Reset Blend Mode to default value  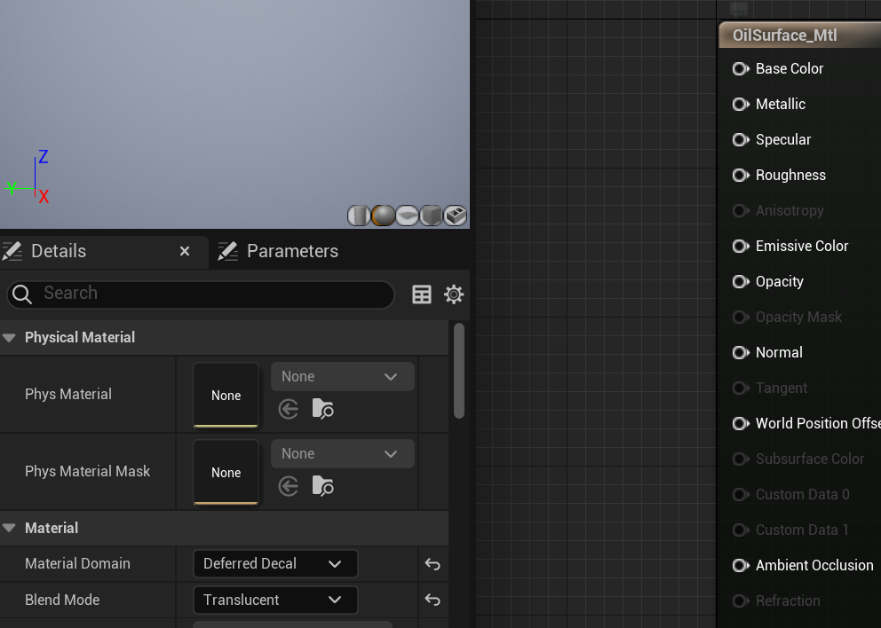pyautogui.click(x=433, y=601)
